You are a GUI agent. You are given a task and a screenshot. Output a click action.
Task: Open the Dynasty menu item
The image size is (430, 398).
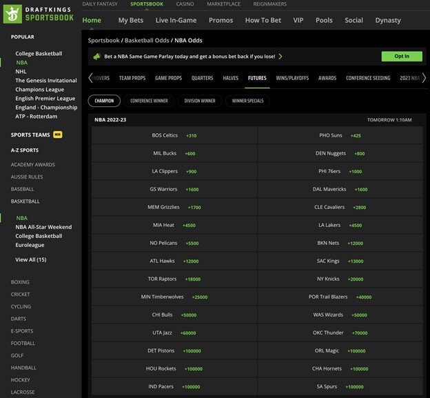click(388, 20)
